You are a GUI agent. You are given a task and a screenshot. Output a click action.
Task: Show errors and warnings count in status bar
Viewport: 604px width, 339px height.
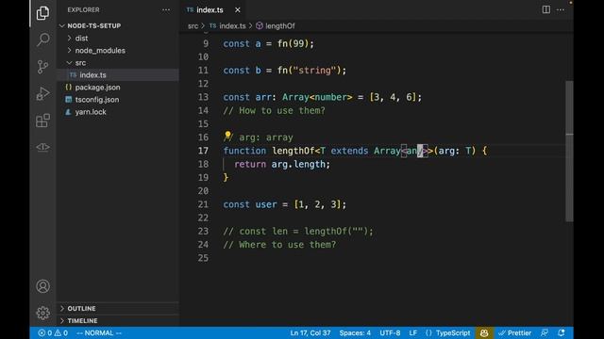pyautogui.click(x=53, y=332)
